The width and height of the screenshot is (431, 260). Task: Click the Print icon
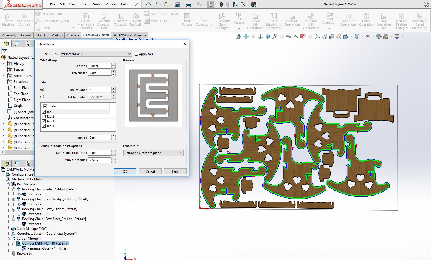click(x=188, y=4)
